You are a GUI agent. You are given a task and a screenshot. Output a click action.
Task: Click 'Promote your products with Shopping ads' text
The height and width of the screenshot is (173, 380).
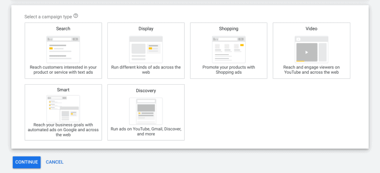tap(228, 70)
